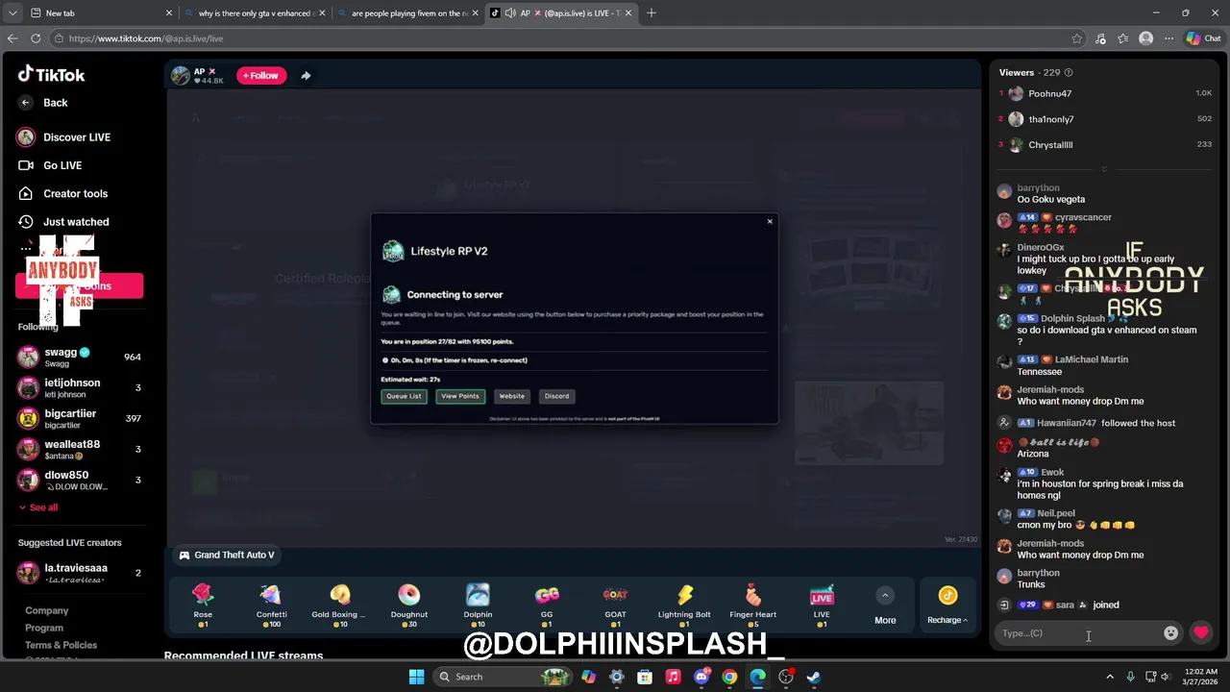Viewport: 1230px width, 692px height.
Task: Open Discord from the taskbar
Action: coord(701,677)
